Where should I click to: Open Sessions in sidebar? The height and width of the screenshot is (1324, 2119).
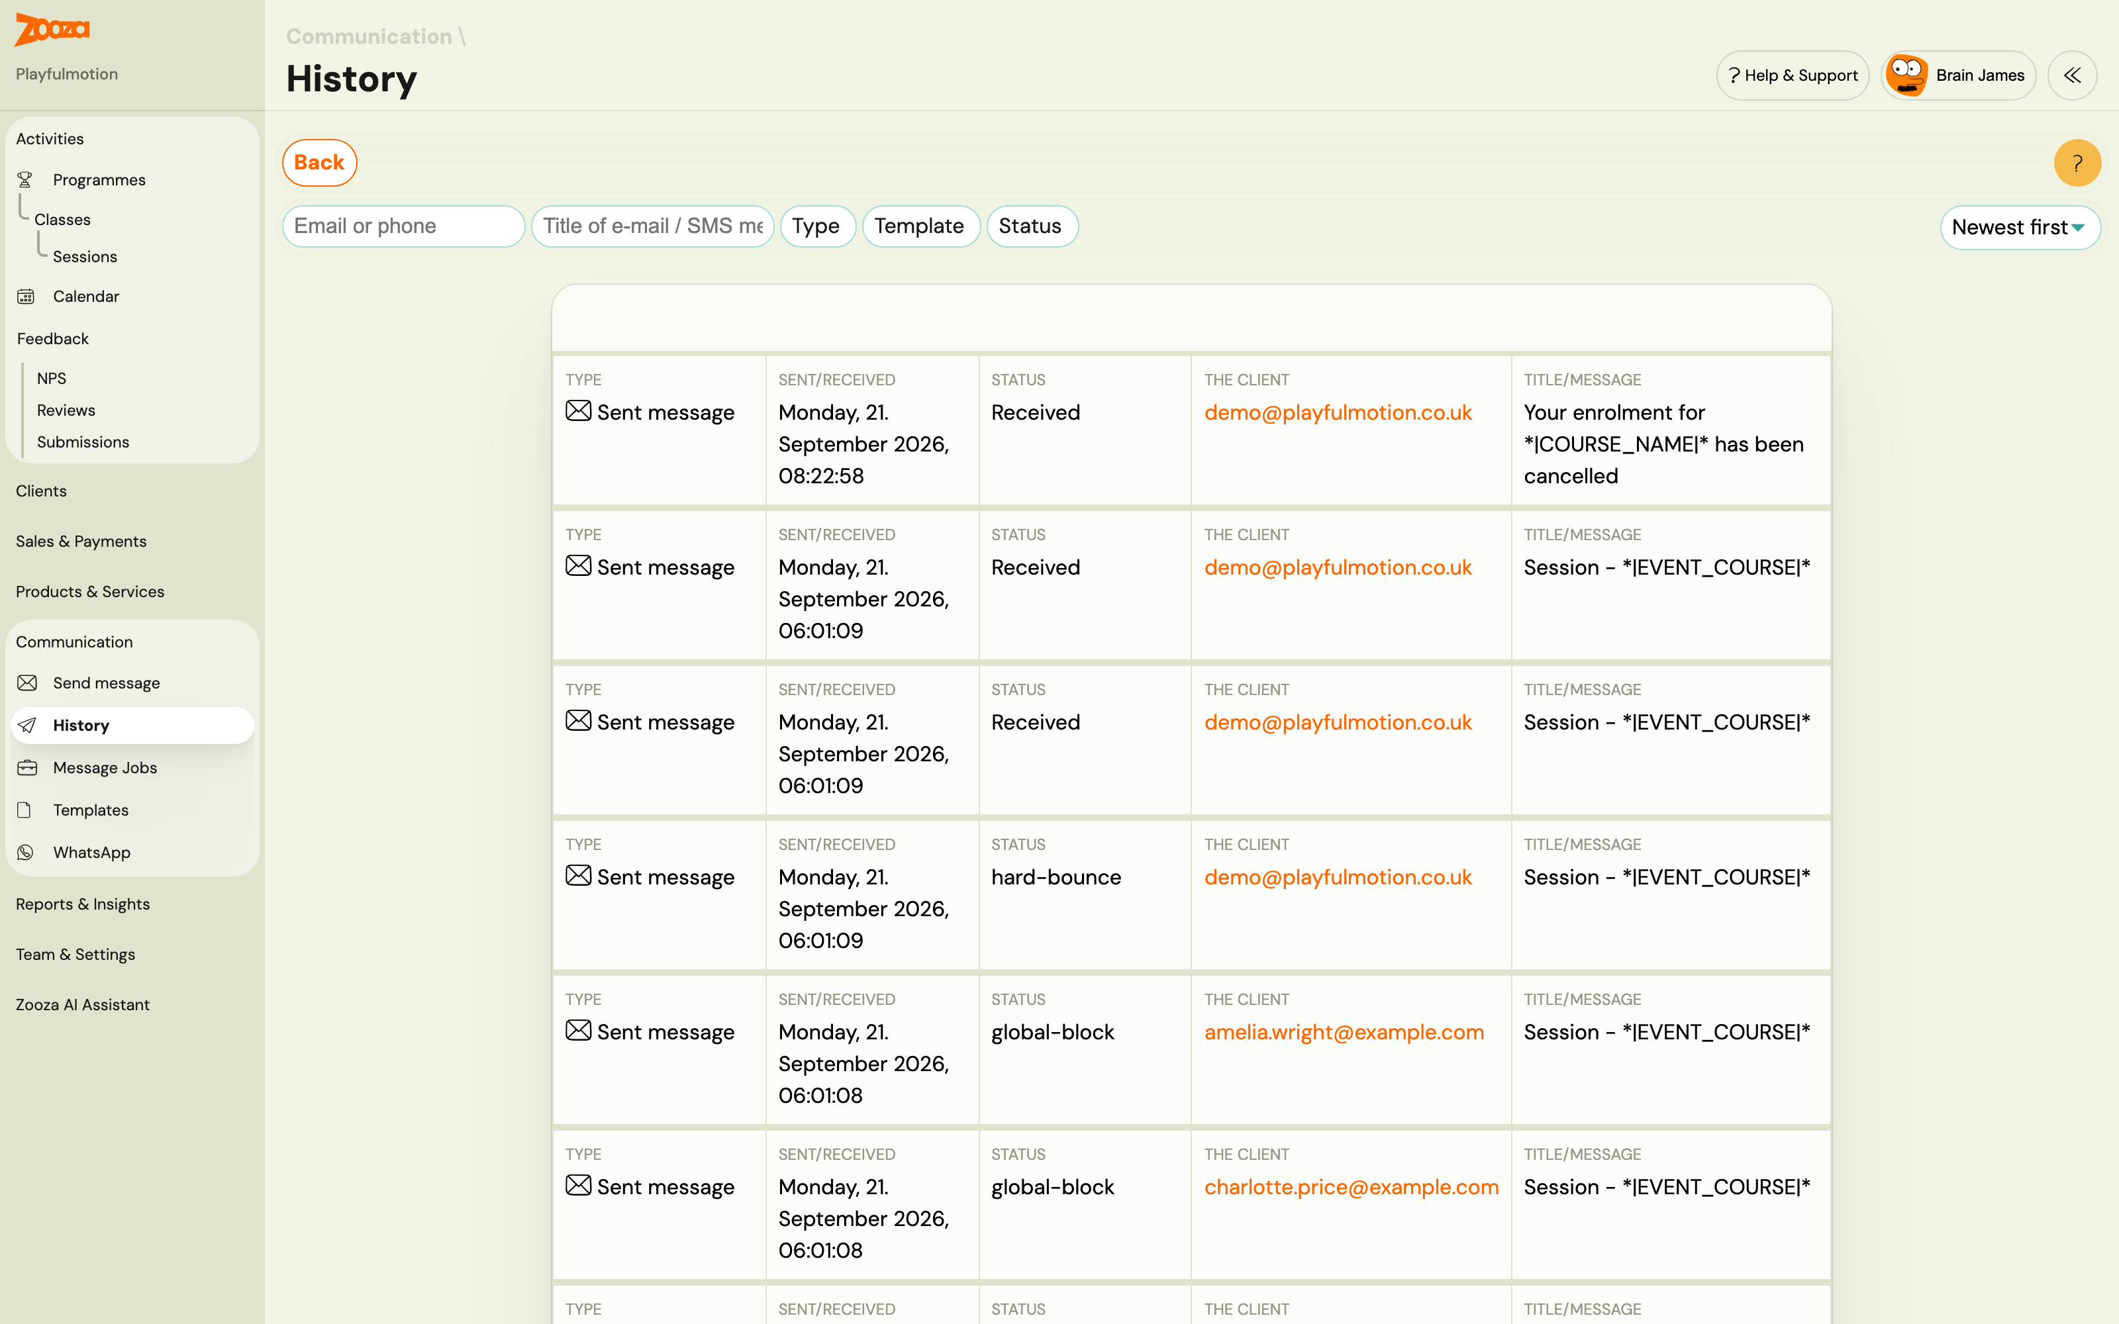(x=85, y=257)
